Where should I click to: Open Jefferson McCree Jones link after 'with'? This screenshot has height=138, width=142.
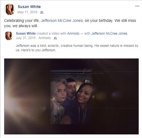(x=109, y=34)
